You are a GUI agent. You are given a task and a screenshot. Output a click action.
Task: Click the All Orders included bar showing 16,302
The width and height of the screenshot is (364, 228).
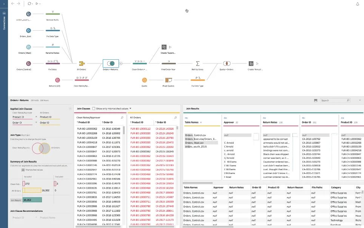[32, 190]
